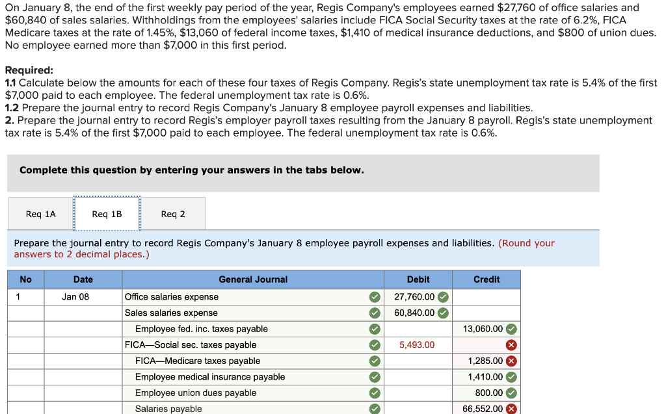Image resolution: width=666 pixels, height=414 pixels.
Task: Click the General Journal column header
Action: pyautogui.click(x=253, y=279)
